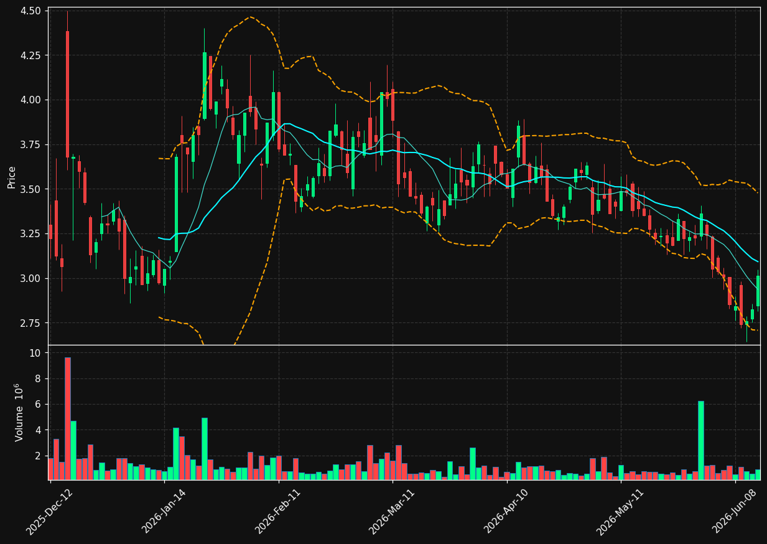Viewport: 767px width, 544px height.
Task: Click the 3.50 price axis label
Action: (x=31, y=189)
